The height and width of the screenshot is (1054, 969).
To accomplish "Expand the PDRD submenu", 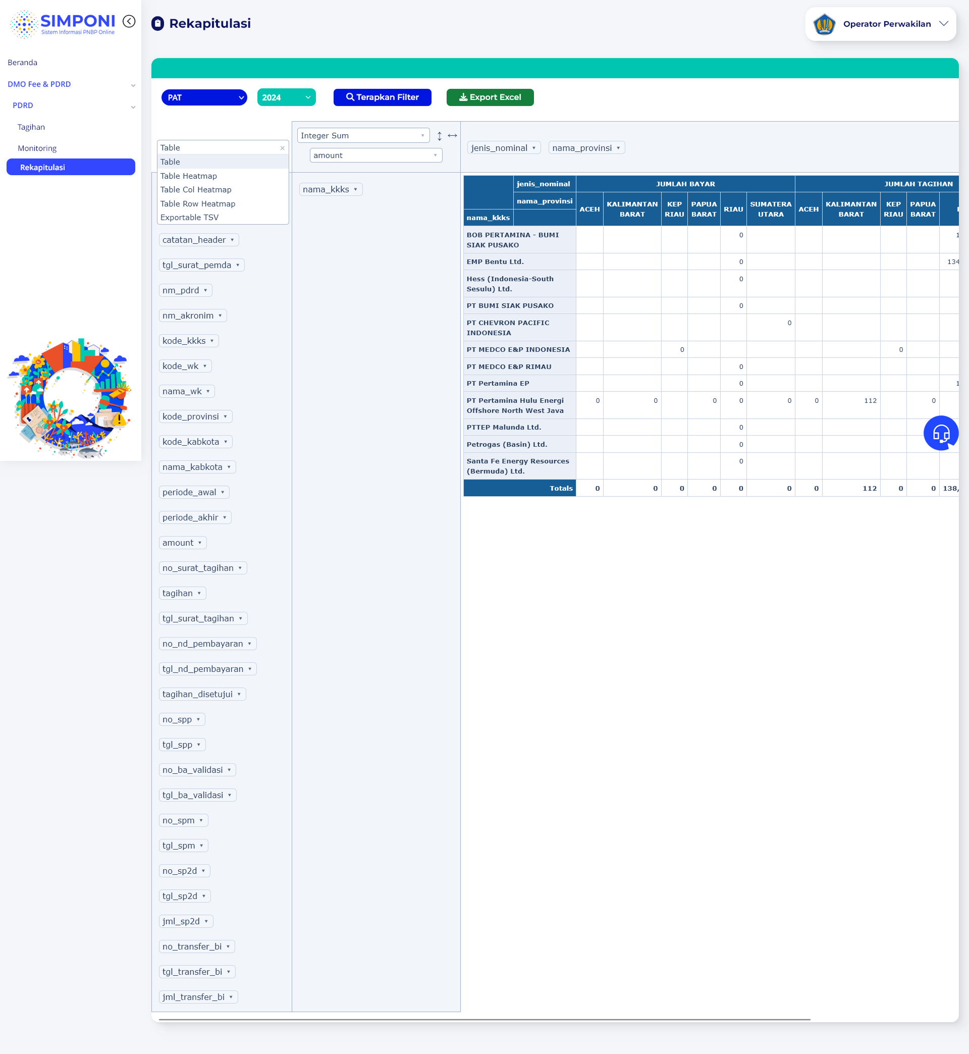I will tap(73, 106).
